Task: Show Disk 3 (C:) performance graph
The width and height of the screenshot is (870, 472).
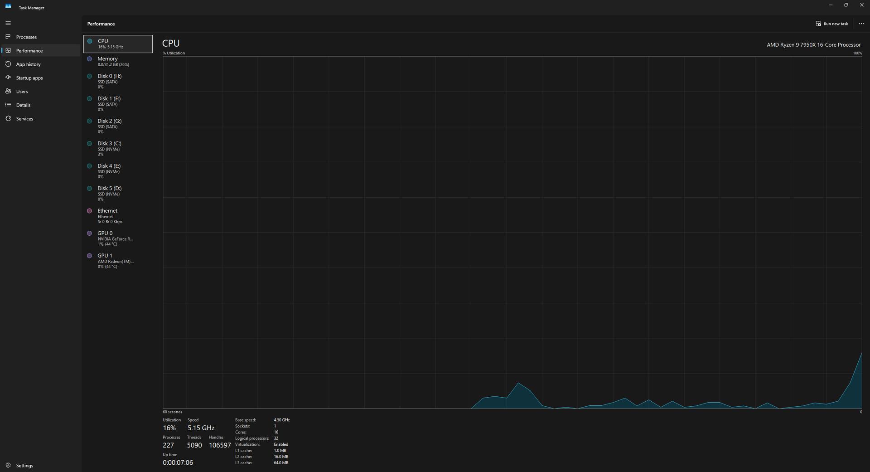Action: [x=117, y=148]
